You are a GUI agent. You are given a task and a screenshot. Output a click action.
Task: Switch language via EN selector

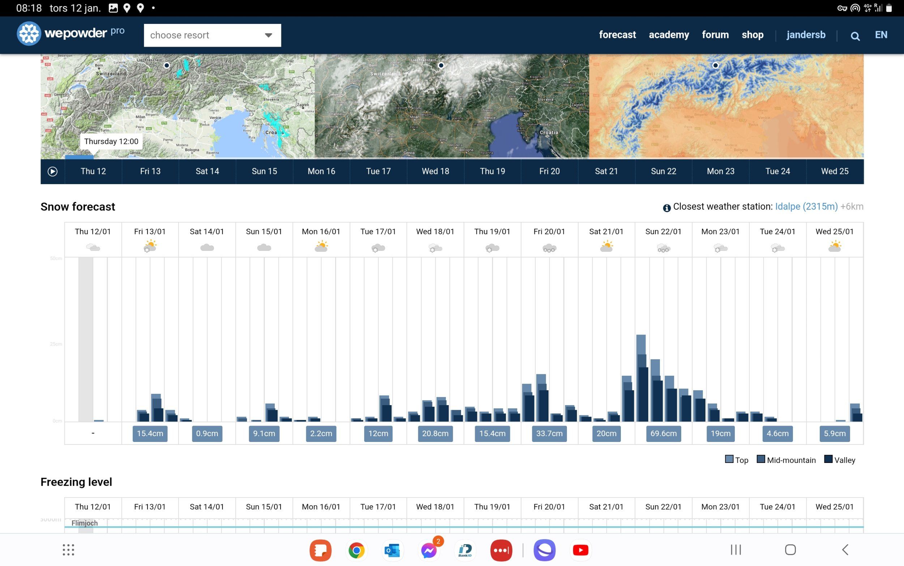click(x=881, y=35)
